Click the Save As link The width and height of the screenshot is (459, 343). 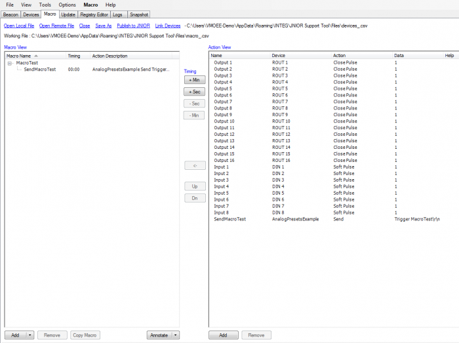point(104,26)
